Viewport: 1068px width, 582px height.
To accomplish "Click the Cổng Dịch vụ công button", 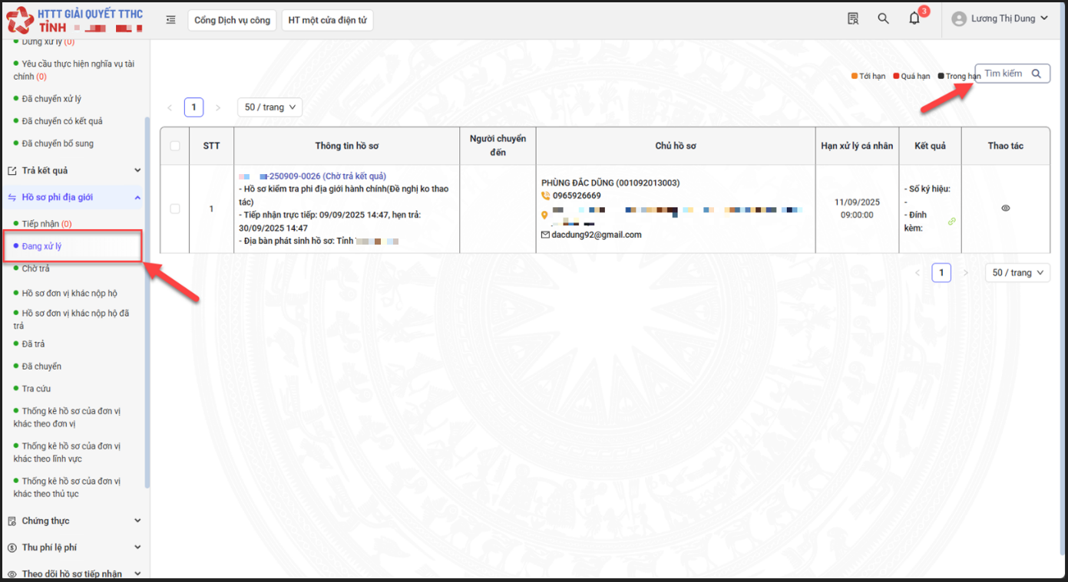I will point(232,20).
